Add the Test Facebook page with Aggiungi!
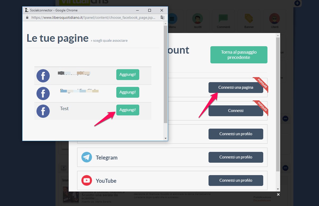Viewport: 319px width, 206px height. (128, 110)
